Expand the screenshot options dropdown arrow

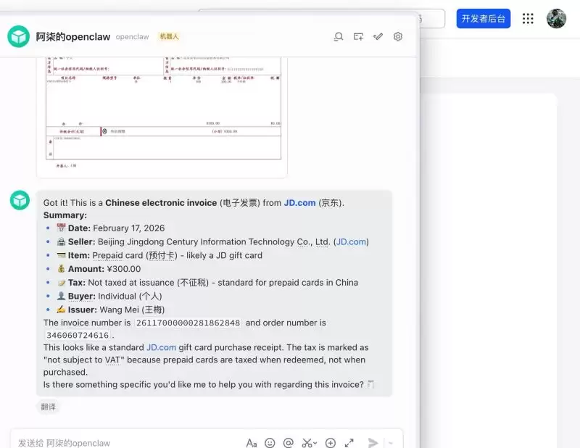pos(315,443)
